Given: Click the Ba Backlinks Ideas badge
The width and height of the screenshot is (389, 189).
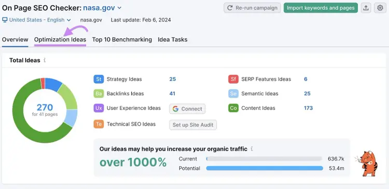Looking at the screenshot, I should click(99, 93).
